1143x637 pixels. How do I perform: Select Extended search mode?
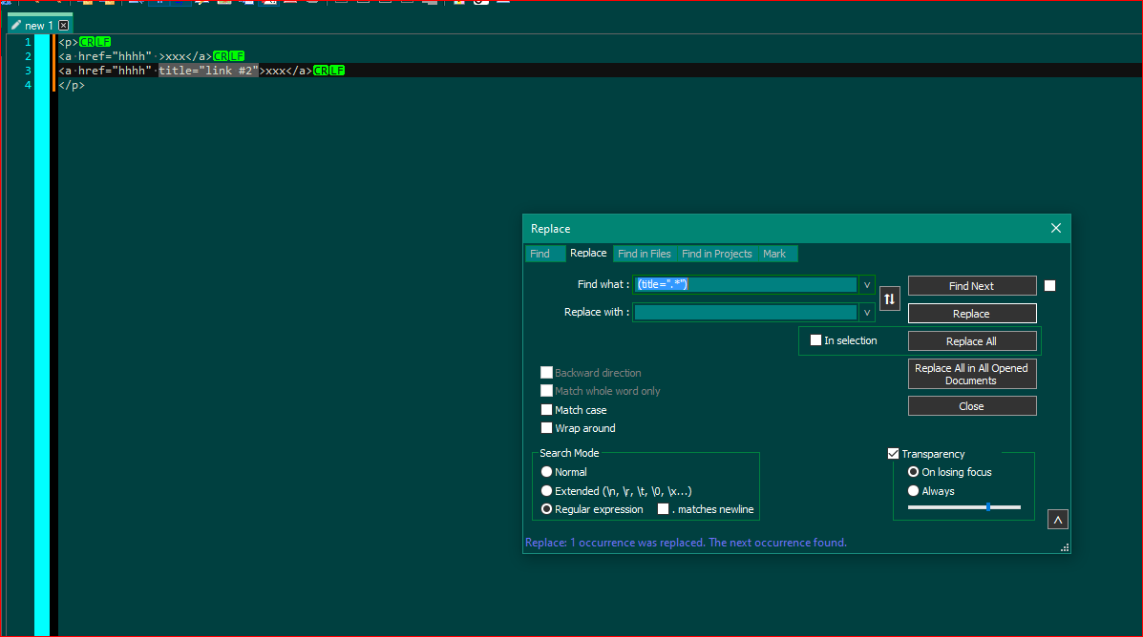pos(546,491)
